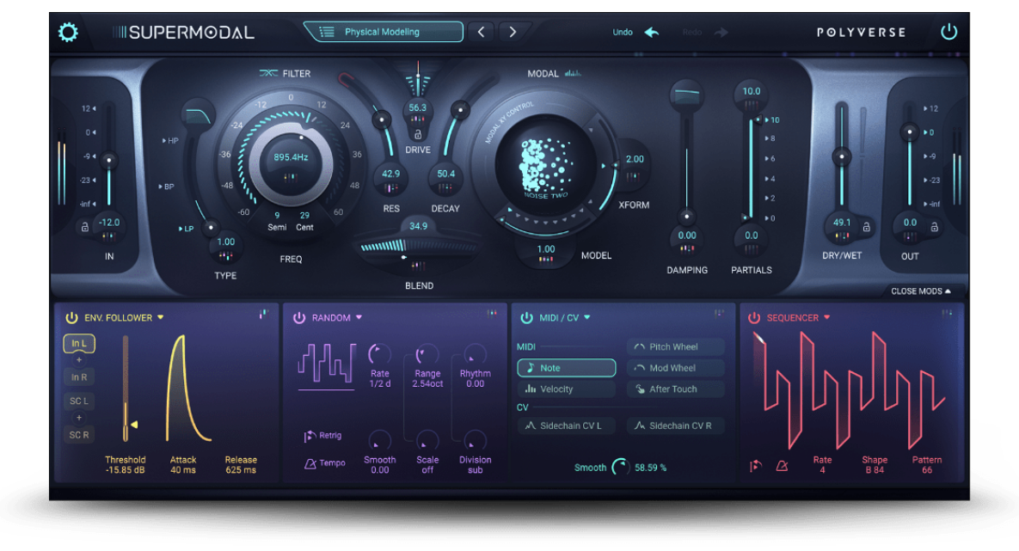Toggle the DRY/WET lock icon
Image resolution: width=1019 pixels, height=551 pixels.
pyautogui.click(x=866, y=227)
